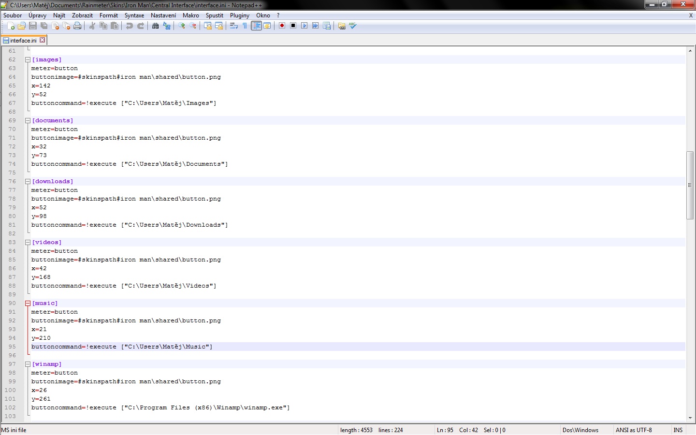Open the Find dialog with binoculars icon
Image resolution: width=696 pixels, height=435 pixels.
pos(155,26)
